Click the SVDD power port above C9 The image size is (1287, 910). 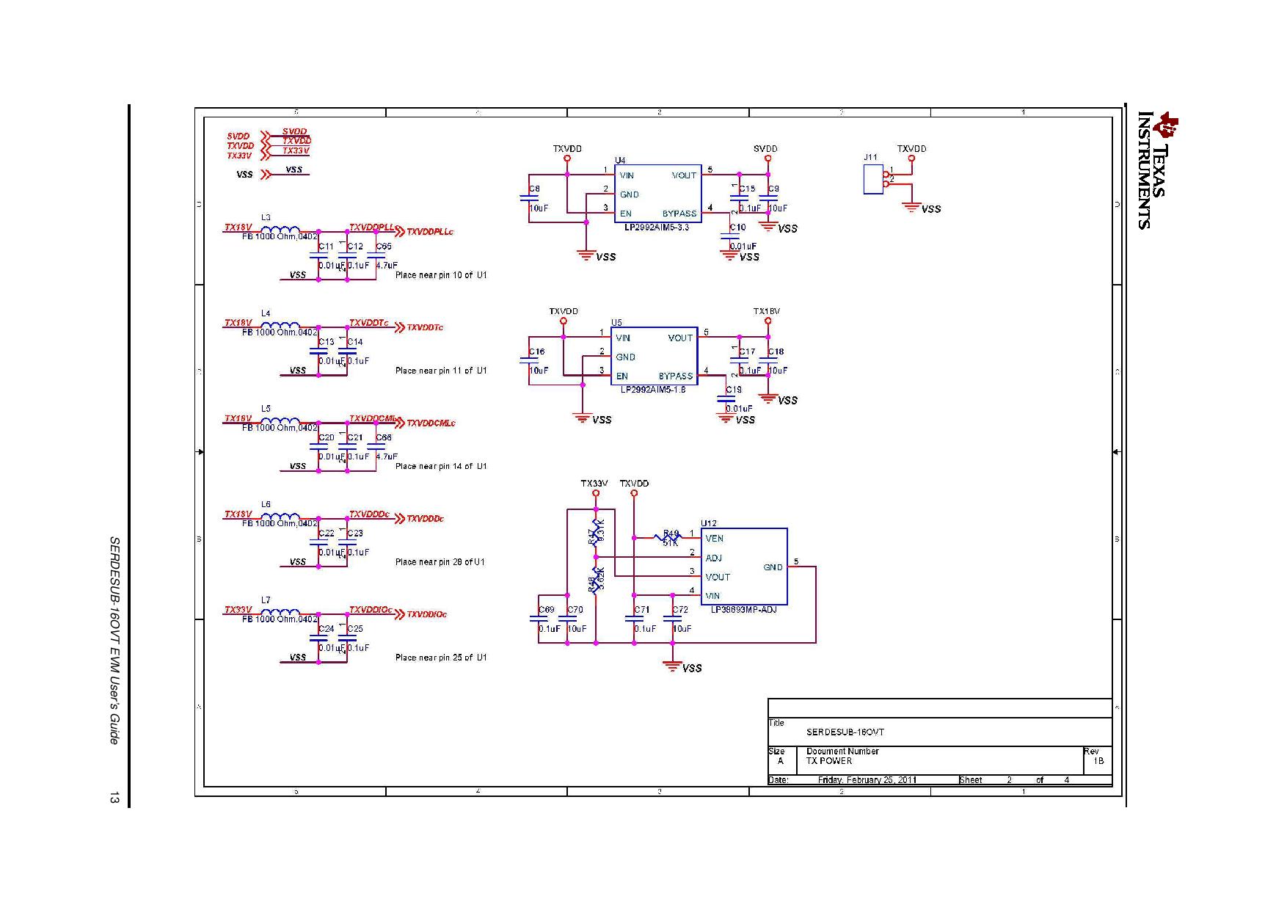click(767, 157)
